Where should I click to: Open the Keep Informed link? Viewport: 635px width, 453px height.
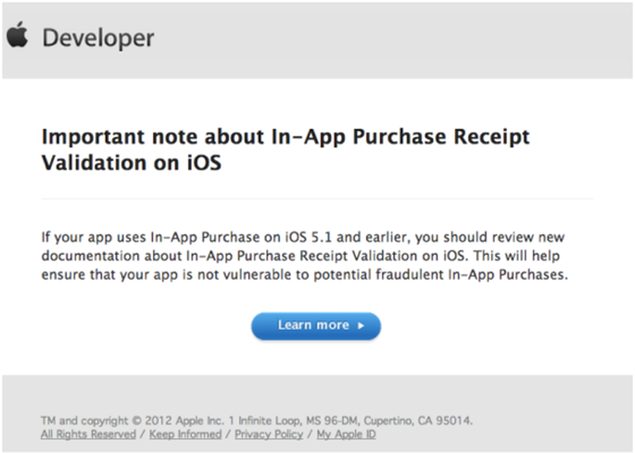185,434
